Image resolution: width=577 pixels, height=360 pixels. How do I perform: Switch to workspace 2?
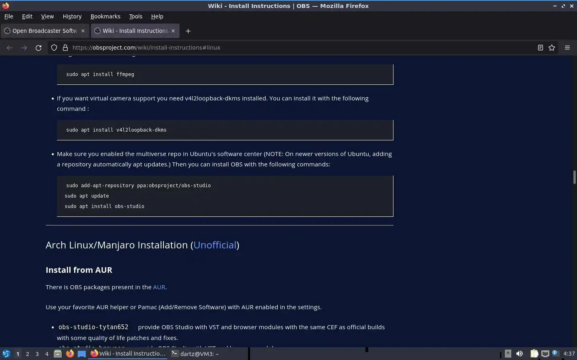coord(27,354)
